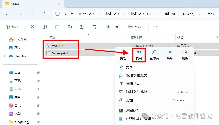
Task: Navigate to 中望CAD breadcrumb folder
Action: click(x=111, y=14)
